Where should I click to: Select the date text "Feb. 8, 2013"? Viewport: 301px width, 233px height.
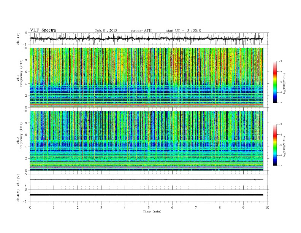(x=106, y=30)
